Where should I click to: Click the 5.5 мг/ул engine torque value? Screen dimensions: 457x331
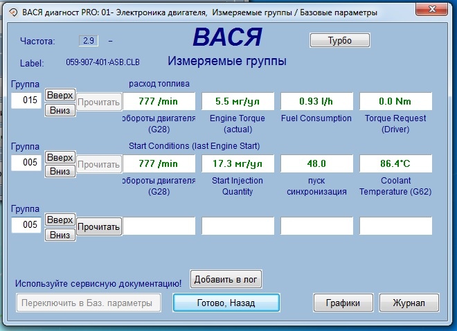(238, 101)
